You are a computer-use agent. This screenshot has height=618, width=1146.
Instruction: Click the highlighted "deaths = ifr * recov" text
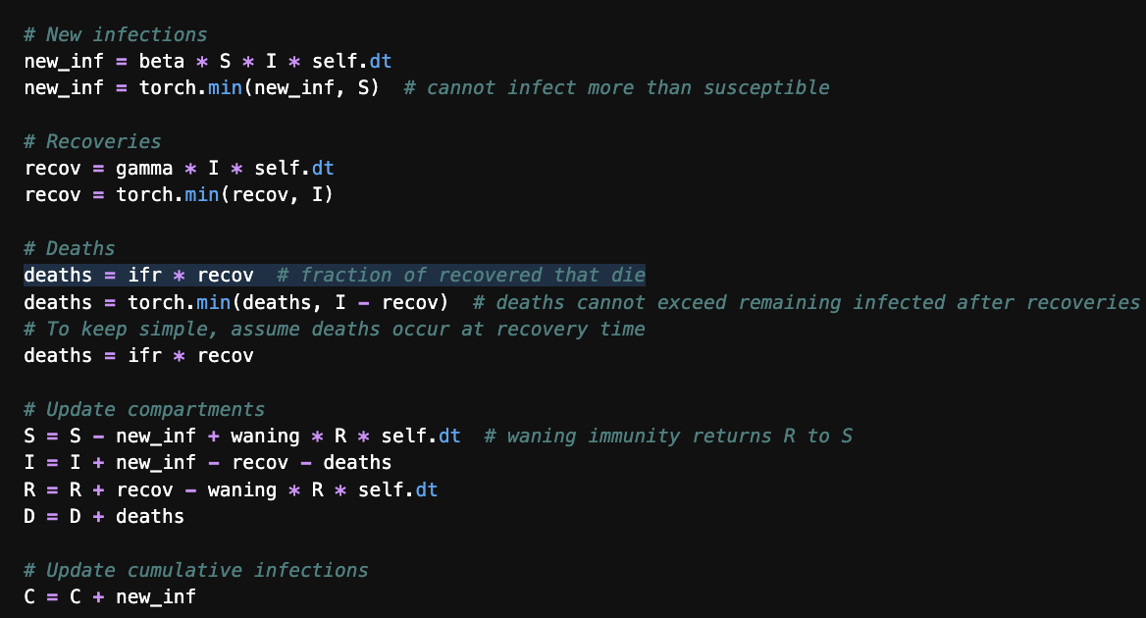pos(138,275)
